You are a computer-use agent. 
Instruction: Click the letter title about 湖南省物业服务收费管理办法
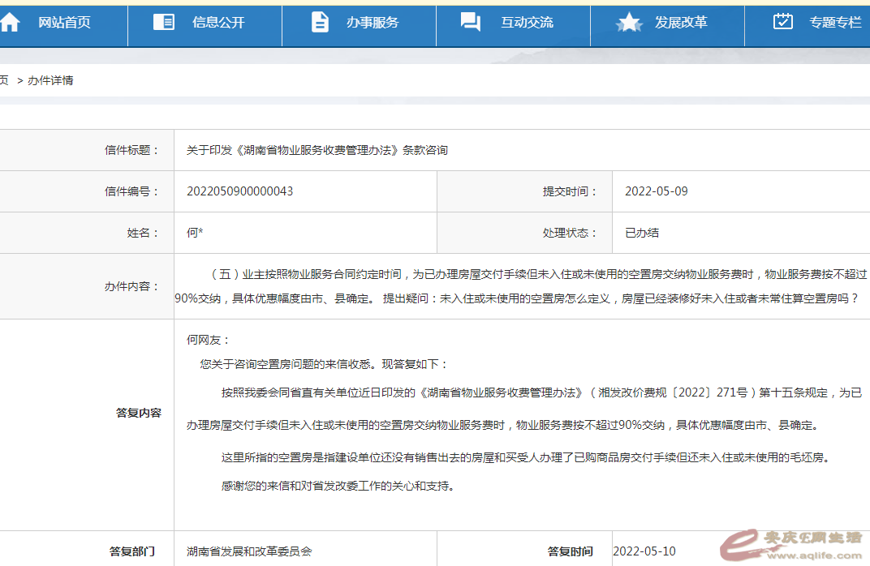pos(317,150)
